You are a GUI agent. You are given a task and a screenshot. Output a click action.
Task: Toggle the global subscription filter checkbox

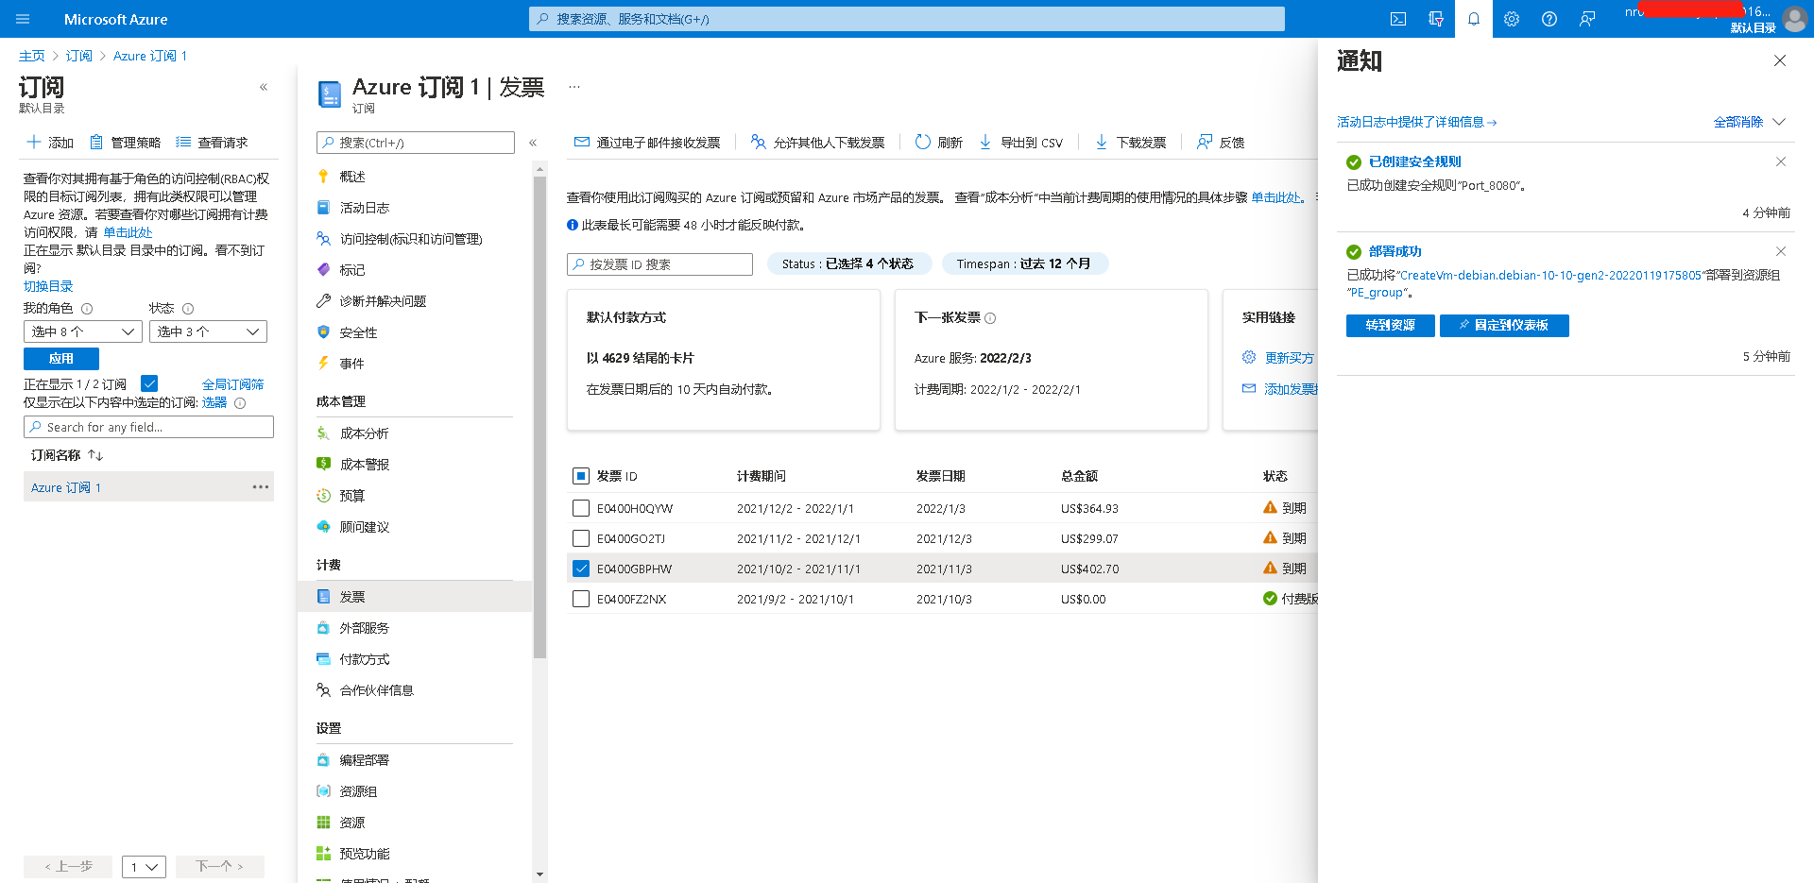tap(149, 383)
